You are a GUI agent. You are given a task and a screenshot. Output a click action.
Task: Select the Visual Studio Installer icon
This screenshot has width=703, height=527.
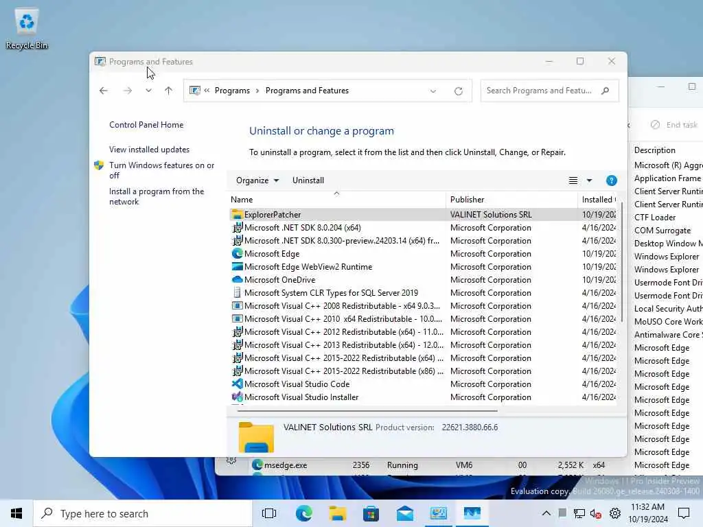coord(237,397)
